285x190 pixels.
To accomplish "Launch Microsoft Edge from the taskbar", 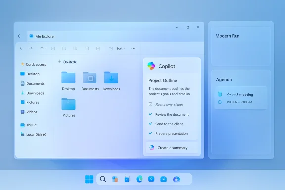I will [140, 179].
